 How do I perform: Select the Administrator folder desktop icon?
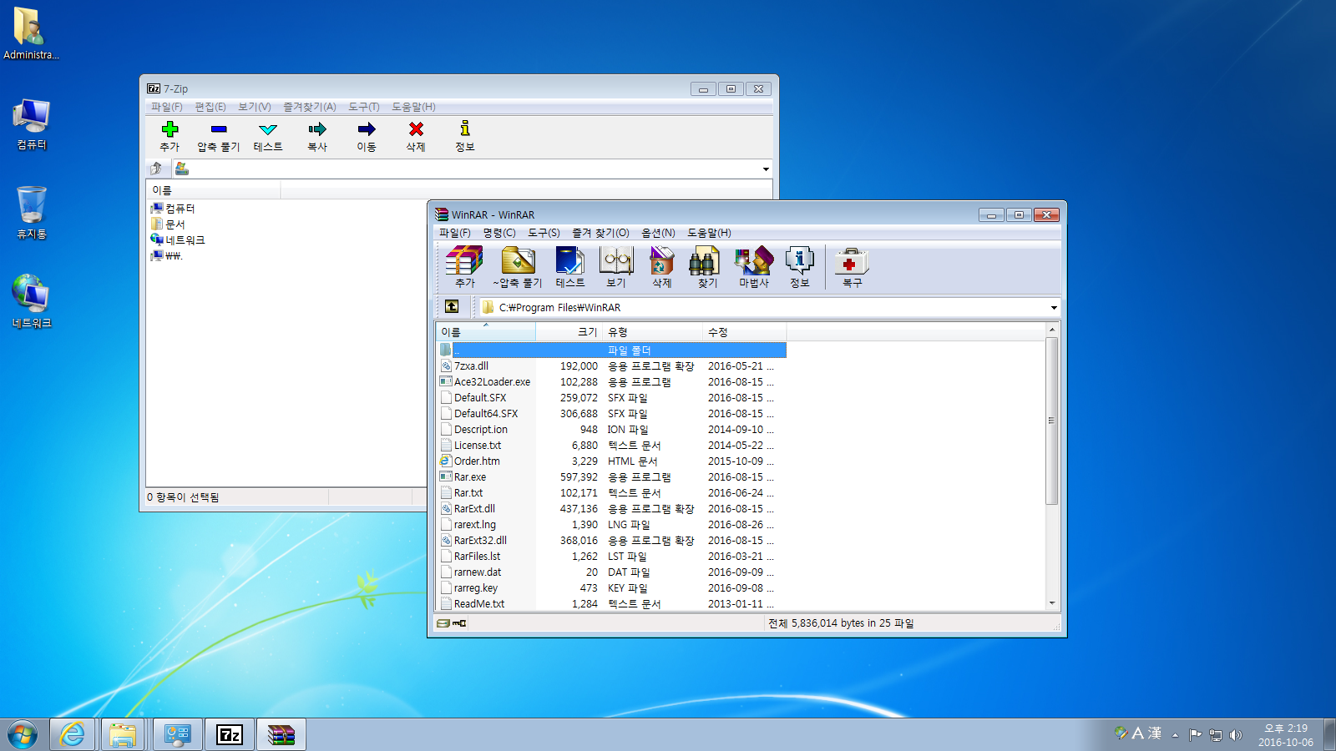(x=31, y=33)
